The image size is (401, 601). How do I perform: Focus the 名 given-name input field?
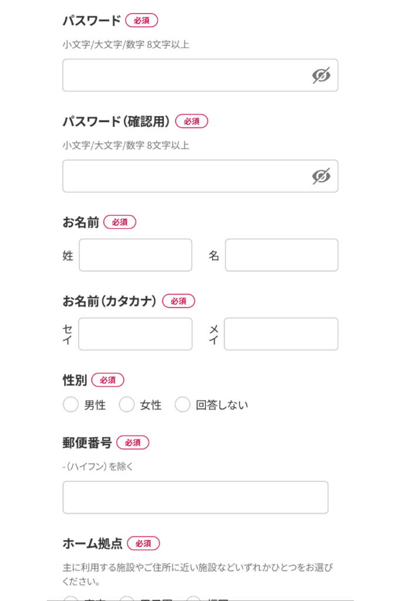pos(281,255)
